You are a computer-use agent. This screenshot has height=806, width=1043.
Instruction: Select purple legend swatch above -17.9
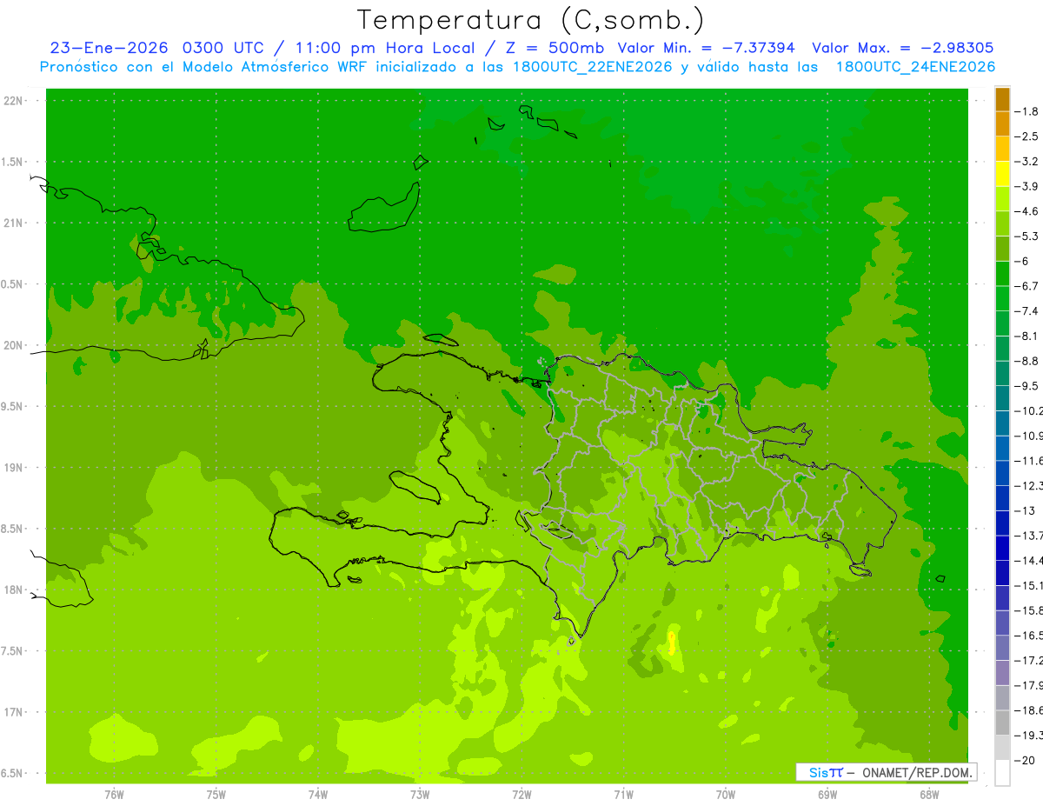pyautogui.click(x=1002, y=673)
